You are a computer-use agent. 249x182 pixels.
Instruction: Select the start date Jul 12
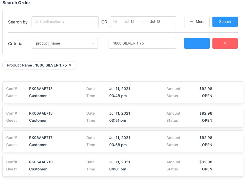pyautogui.click(x=129, y=22)
